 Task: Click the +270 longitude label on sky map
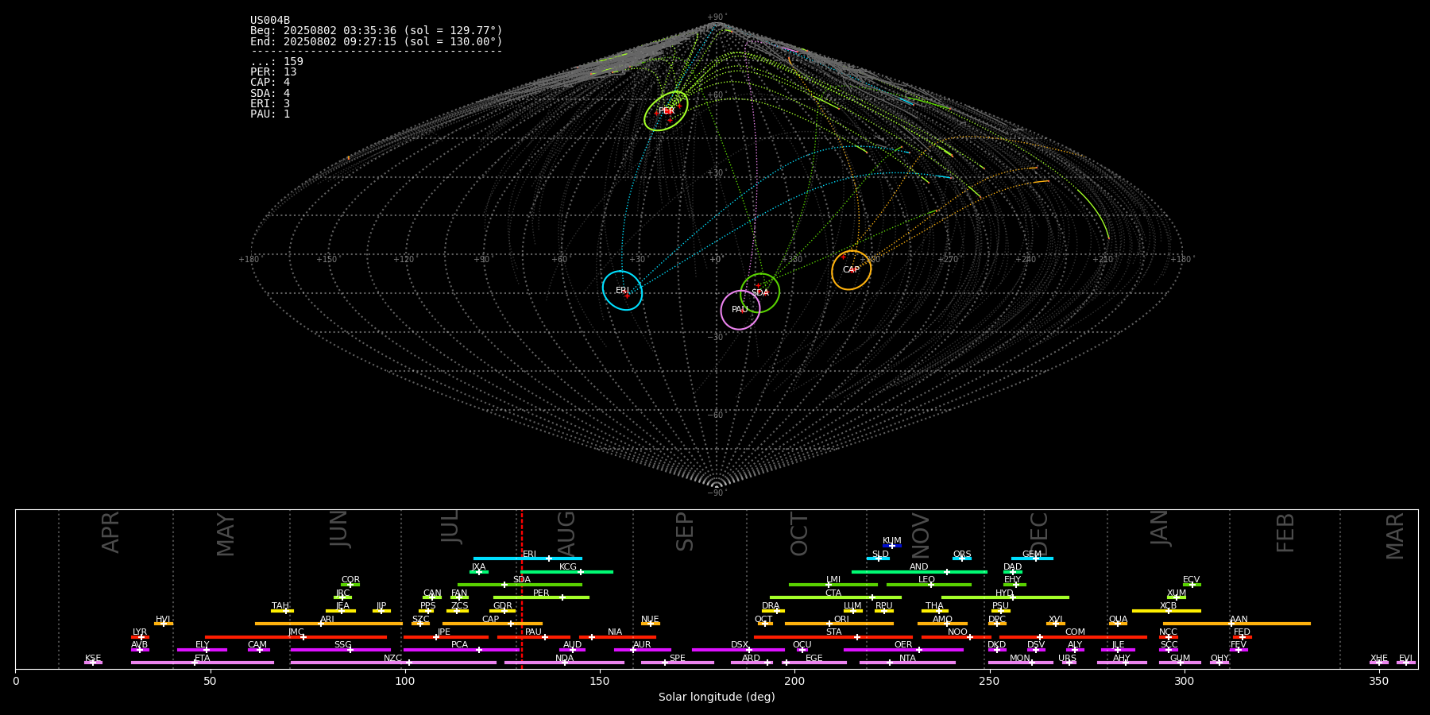tap(948, 260)
